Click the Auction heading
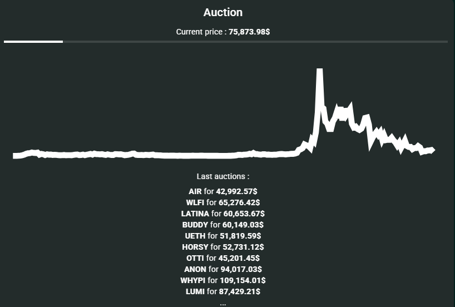The height and width of the screenshot is (307, 455). pyautogui.click(x=222, y=12)
